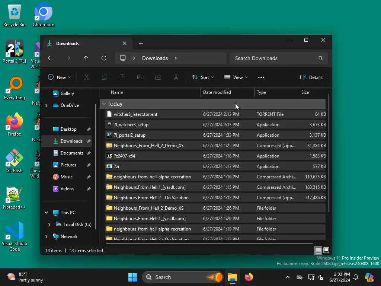Click the Paste toolbar icon
The height and width of the screenshot is (286, 381).
pos(122,77)
